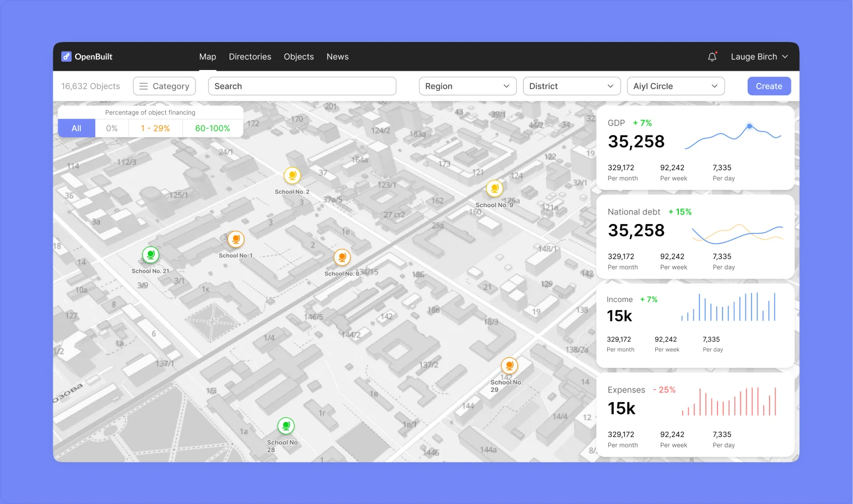
Task: Click the OpenBuilt logo icon
Action: click(x=66, y=57)
